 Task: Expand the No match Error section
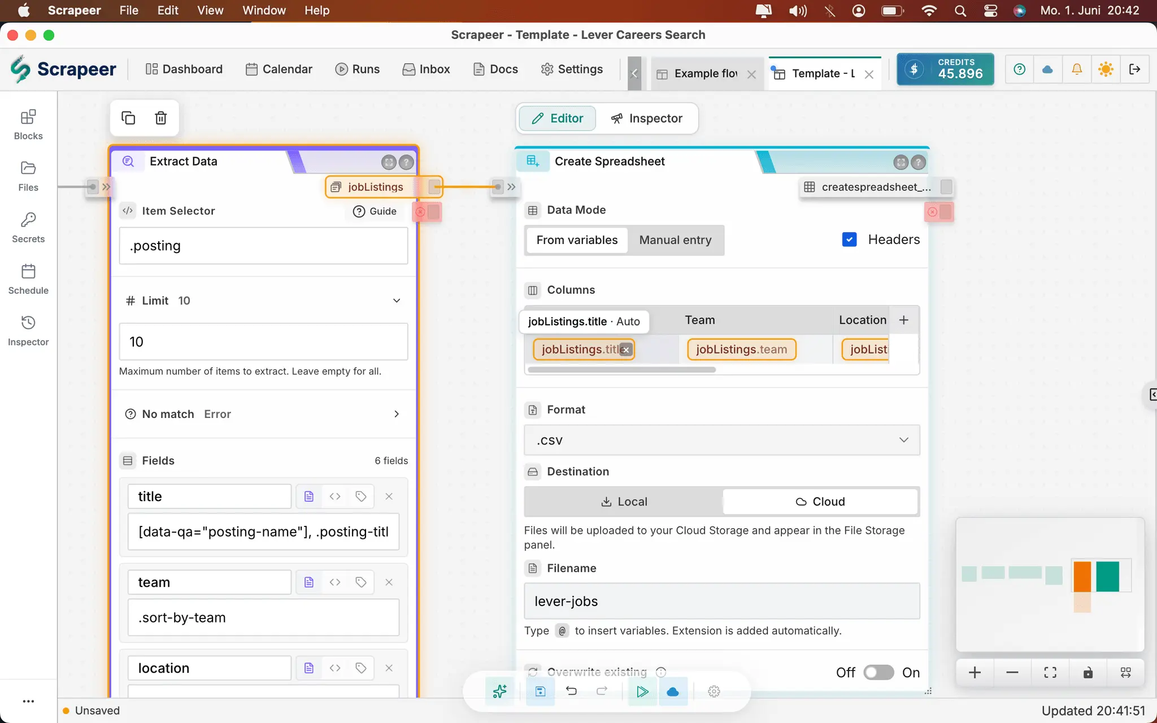pyautogui.click(x=397, y=414)
